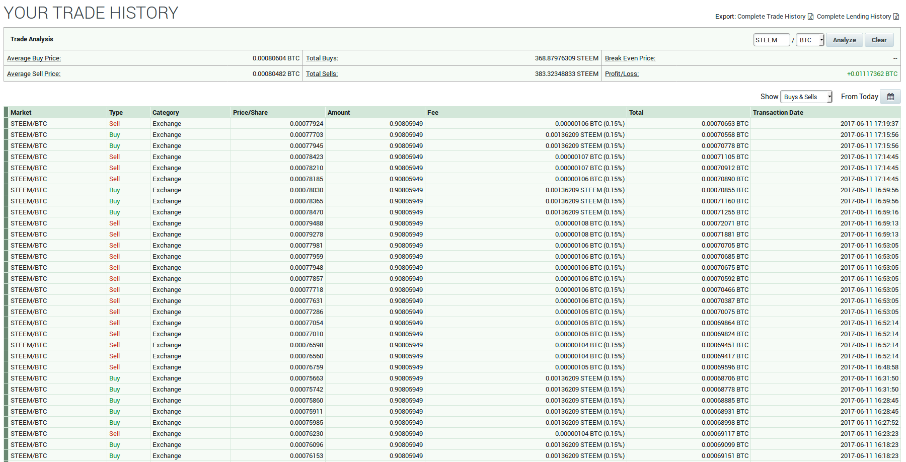Click the Analyze button
Screen dimensions: 906x462
tap(844, 40)
